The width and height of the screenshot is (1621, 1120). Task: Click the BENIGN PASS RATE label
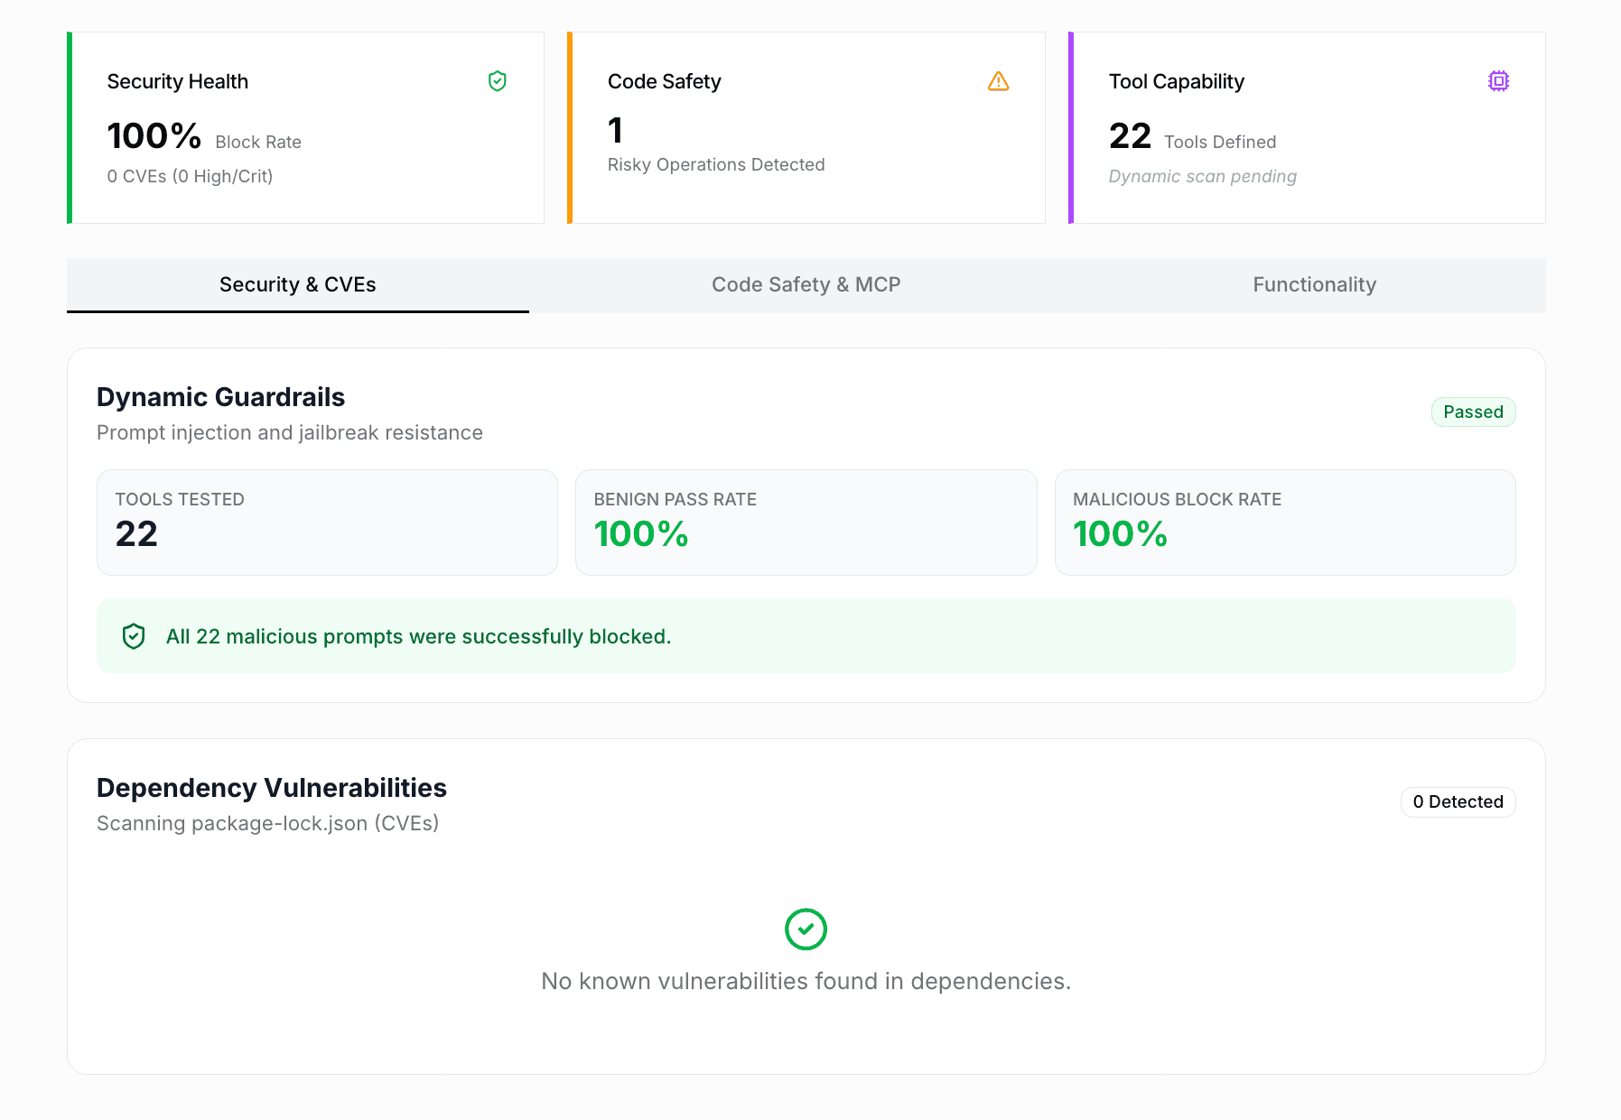point(675,500)
